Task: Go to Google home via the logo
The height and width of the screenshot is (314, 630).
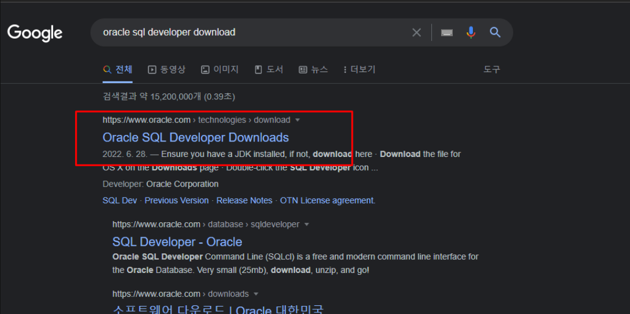Action: coord(35,32)
